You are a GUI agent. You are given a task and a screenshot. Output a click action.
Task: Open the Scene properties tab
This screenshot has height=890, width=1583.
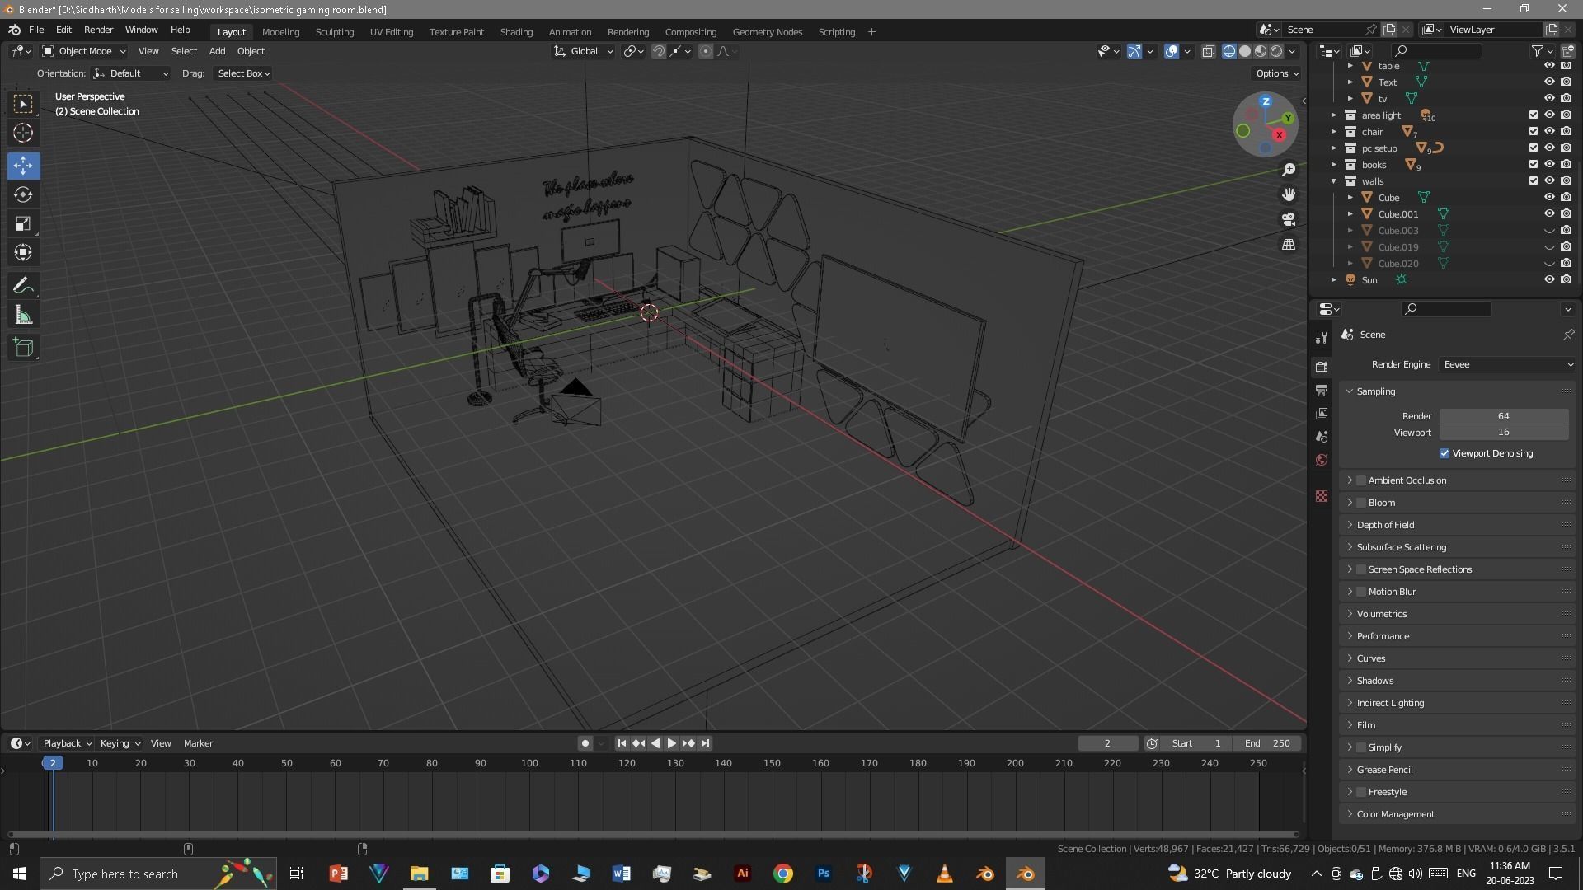coord(1322,437)
